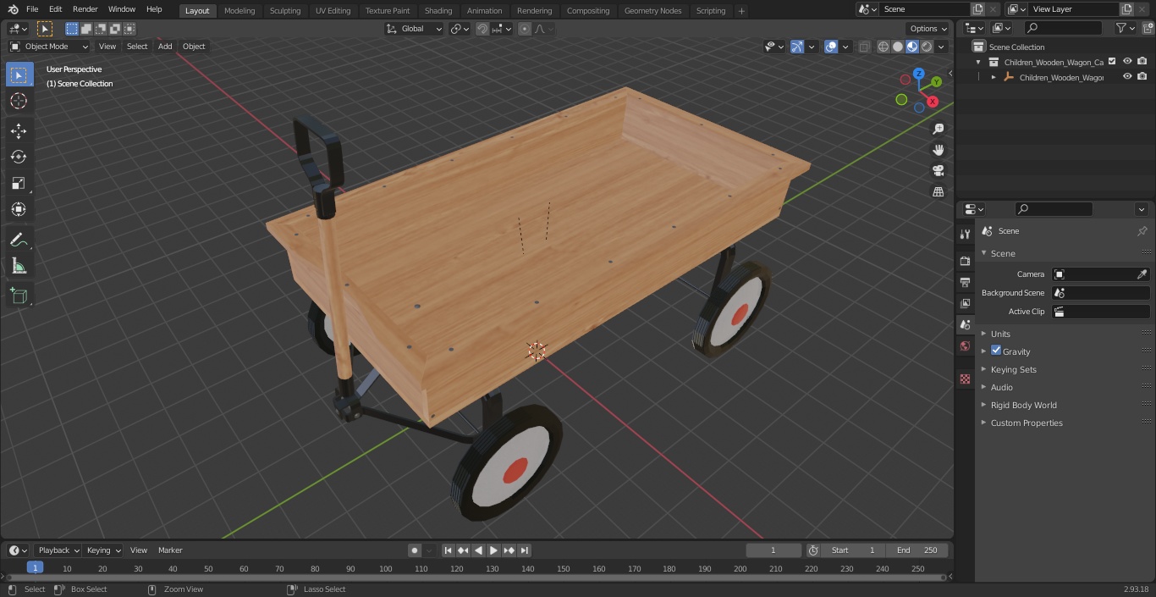Switch to Solid viewport shading

[x=898, y=47]
